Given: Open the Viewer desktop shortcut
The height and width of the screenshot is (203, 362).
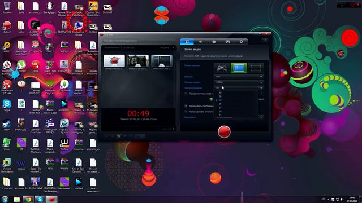Looking at the screenshot, I should [x=7, y=144].
